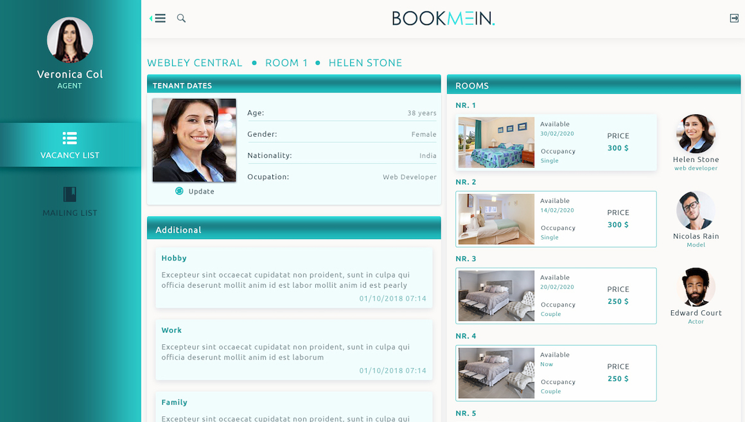The width and height of the screenshot is (745, 422).
Task: Open room Nr. 1 photo thumbnail
Action: 496,142
